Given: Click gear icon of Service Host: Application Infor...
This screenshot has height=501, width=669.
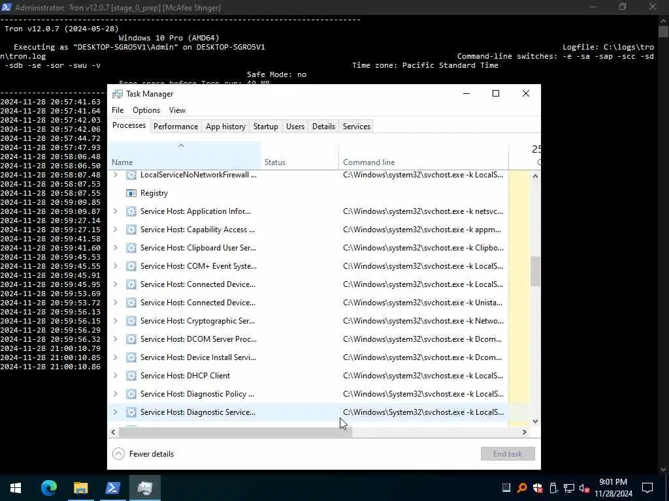Looking at the screenshot, I should click(x=131, y=211).
